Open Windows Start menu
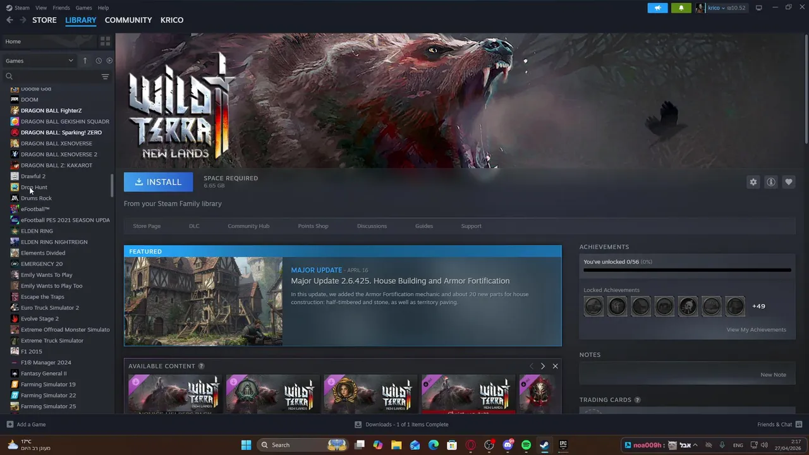The height and width of the screenshot is (455, 809). [246, 445]
